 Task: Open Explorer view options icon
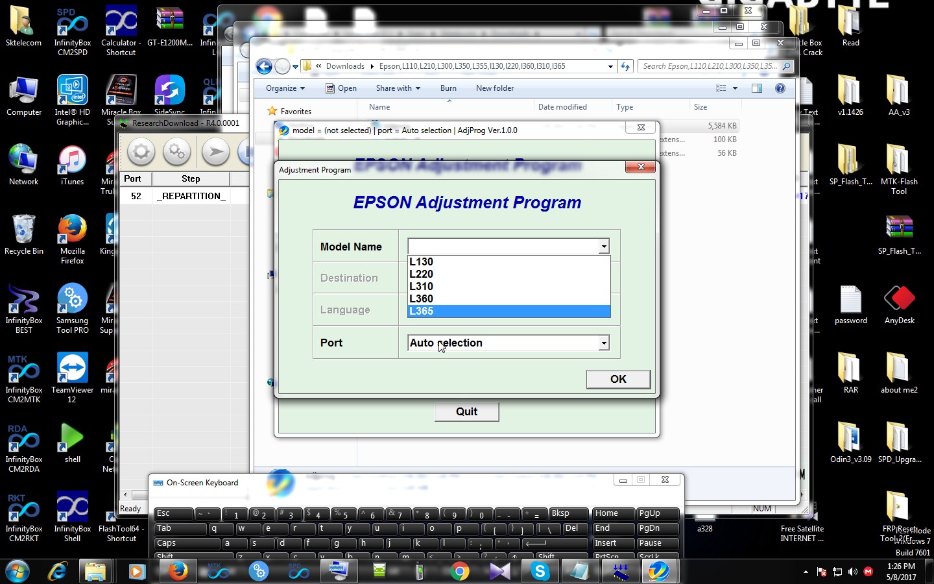click(x=721, y=88)
